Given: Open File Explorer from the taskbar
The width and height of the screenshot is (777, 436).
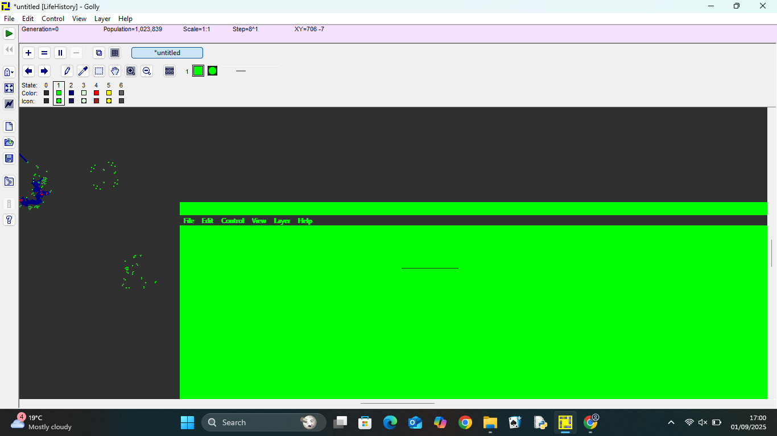Looking at the screenshot, I should [x=490, y=422].
